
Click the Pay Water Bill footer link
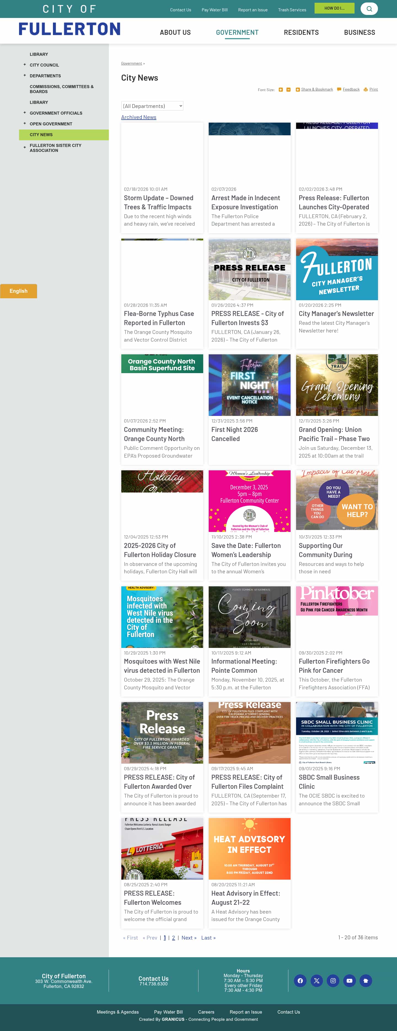pos(168,1012)
